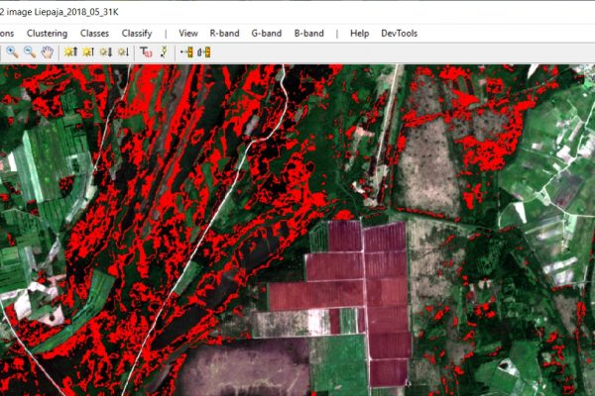
Task: Click the zoom out magnifier icon
Action: [30, 52]
